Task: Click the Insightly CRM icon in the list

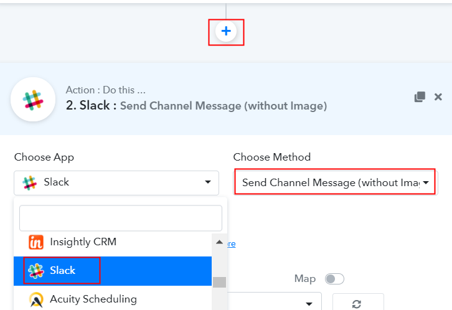Action: 36,242
